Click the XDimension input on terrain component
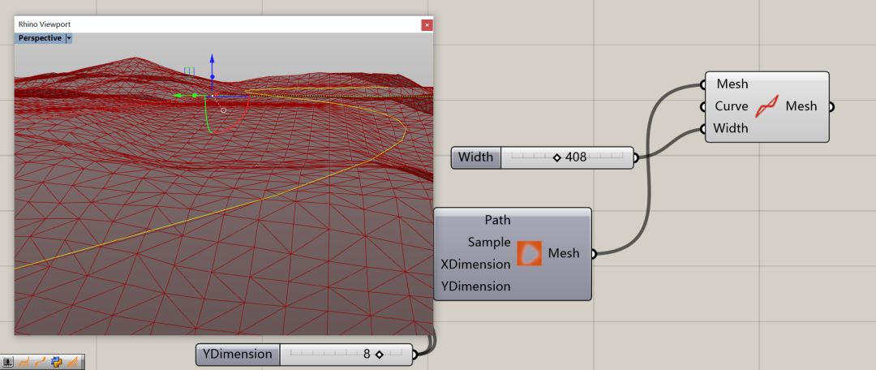 pos(475,264)
